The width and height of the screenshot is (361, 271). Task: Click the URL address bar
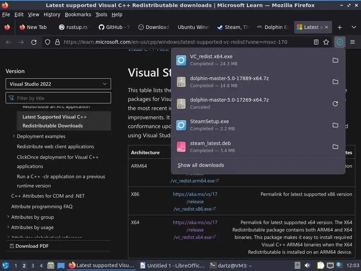pos(176,42)
